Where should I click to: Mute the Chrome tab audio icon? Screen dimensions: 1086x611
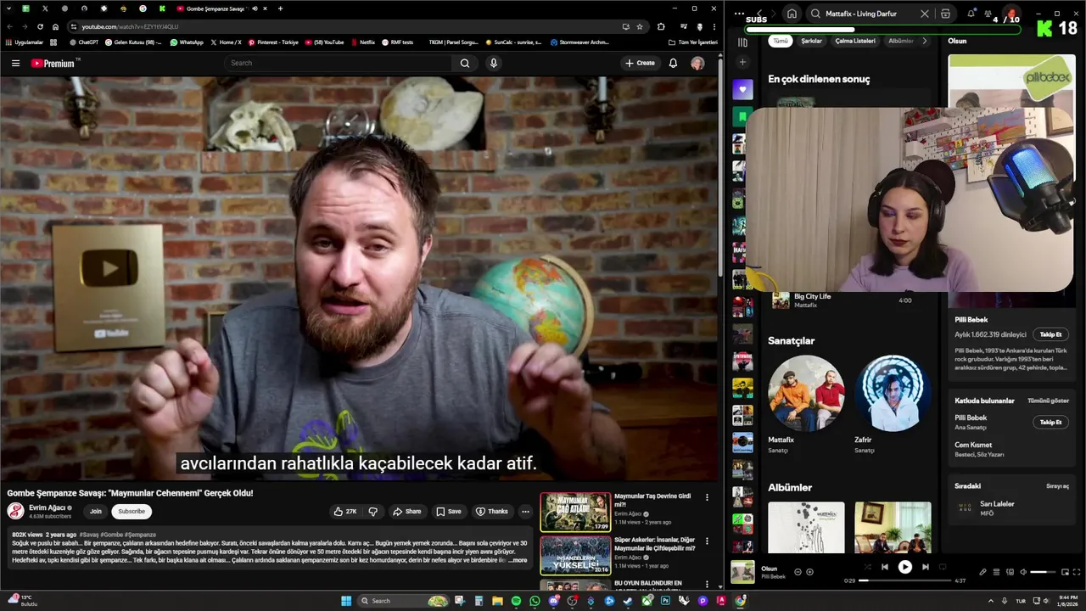click(255, 8)
